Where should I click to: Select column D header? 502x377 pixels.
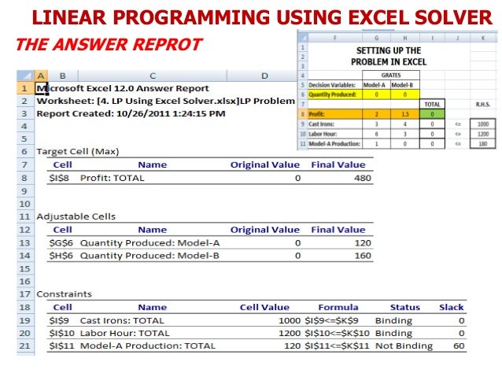pos(264,76)
